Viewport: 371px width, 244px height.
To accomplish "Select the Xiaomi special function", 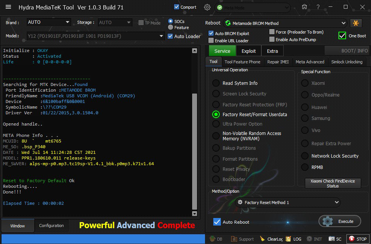I will point(305,83).
